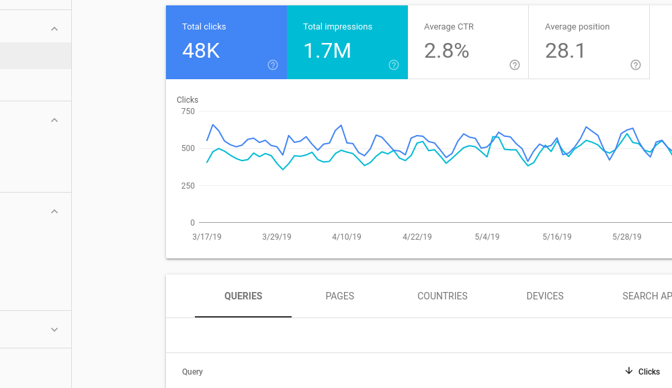Collapse the topmost sidebar section chevron
672x388 pixels.
tap(54, 29)
